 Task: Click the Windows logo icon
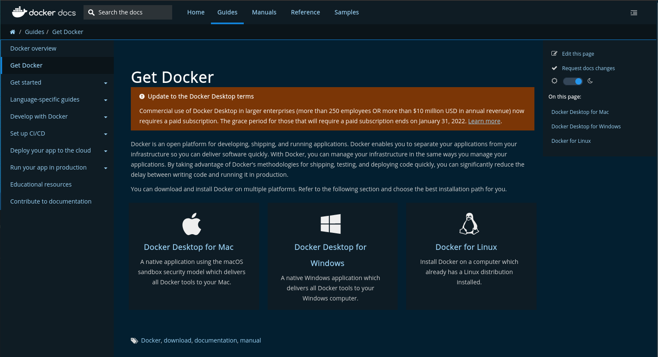[331, 224]
